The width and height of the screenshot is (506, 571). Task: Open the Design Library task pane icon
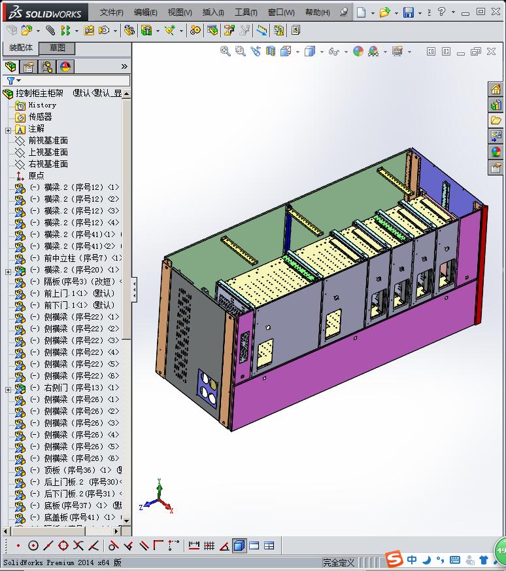click(x=496, y=105)
